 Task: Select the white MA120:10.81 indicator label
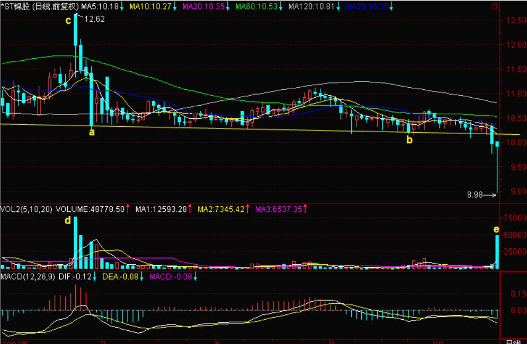pyautogui.click(x=312, y=7)
